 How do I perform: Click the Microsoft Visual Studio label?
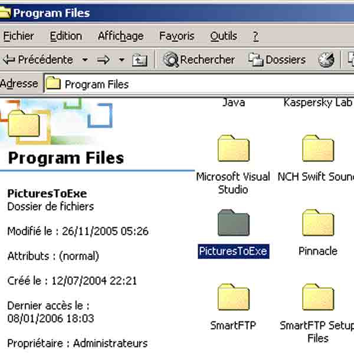pos(233,183)
